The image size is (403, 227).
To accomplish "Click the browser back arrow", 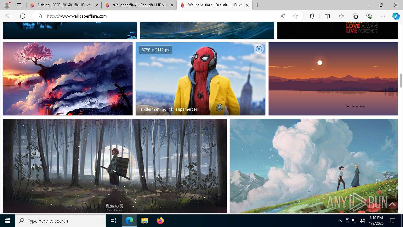I will pyautogui.click(x=9, y=16).
